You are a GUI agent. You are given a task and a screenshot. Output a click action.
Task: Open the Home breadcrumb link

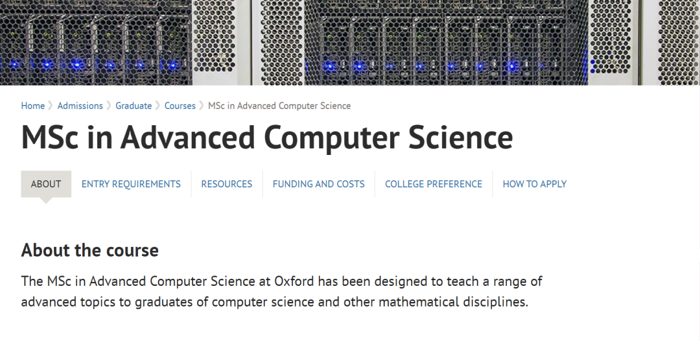(32, 106)
